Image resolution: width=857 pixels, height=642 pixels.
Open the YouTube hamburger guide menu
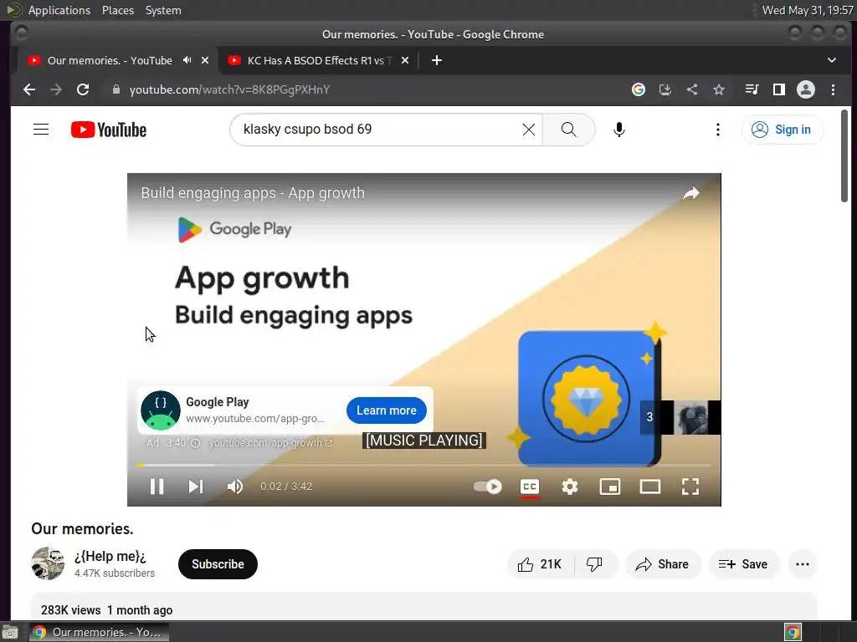click(x=41, y=130)
